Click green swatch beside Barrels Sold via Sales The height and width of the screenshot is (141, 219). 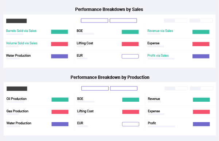pos(59,32)
